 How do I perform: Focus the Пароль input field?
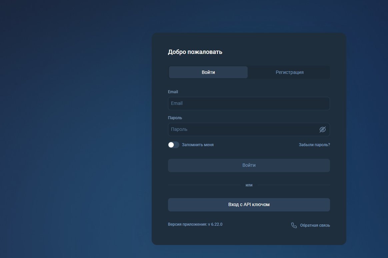coord(249,129)
